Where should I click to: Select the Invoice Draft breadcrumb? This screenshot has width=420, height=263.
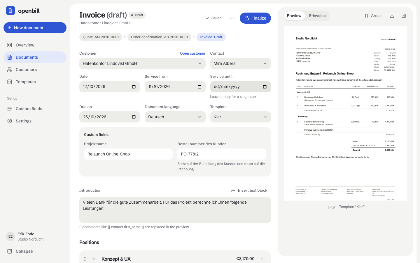(211, 37)
